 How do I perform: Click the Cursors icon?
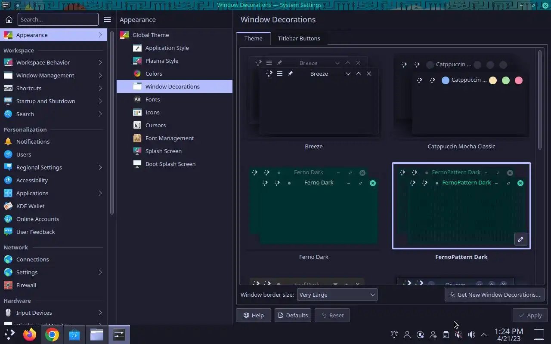[x=137, y=125]
